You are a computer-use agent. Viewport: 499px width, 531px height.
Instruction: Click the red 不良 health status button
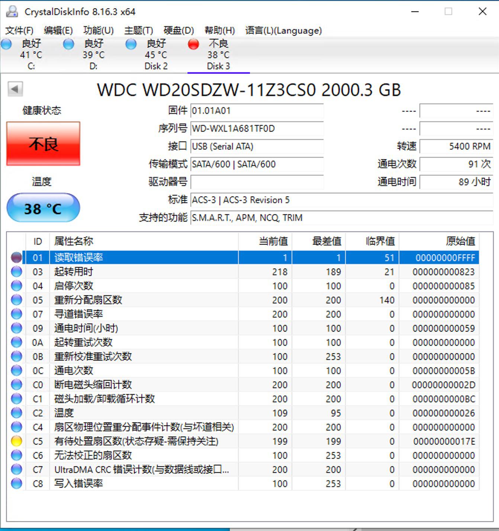pyautogui.click(x=43, y=144)
